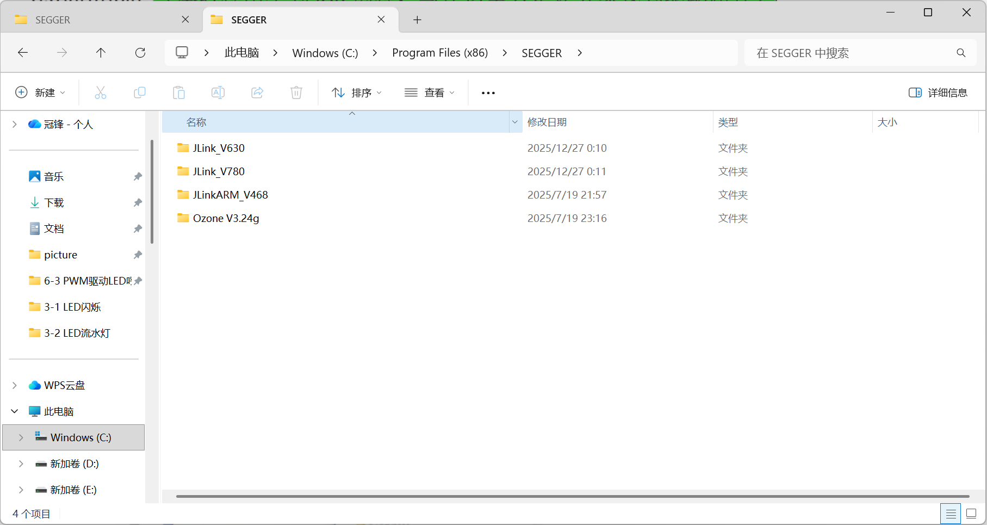Click the Delete trash icon
This screenshot has height=525, width=987.
tap(296, 92)
